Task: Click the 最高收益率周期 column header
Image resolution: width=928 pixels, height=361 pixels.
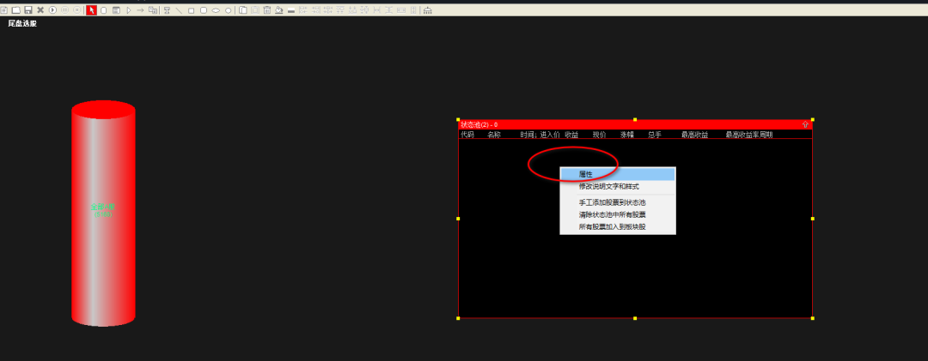Action: 749,135
